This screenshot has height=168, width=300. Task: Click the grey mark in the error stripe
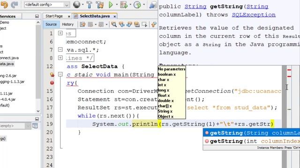pyautogui.click(x=289, y=109)
